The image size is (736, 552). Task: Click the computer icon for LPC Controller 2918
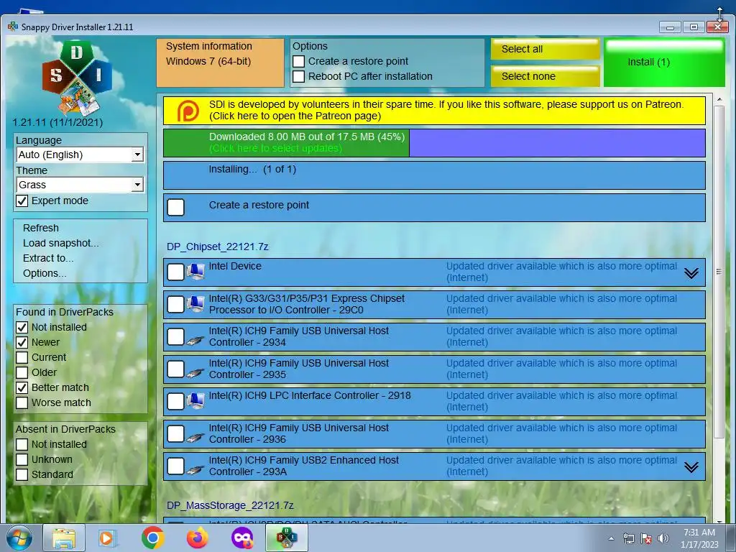pyautogui.click(x=195, y=401)
